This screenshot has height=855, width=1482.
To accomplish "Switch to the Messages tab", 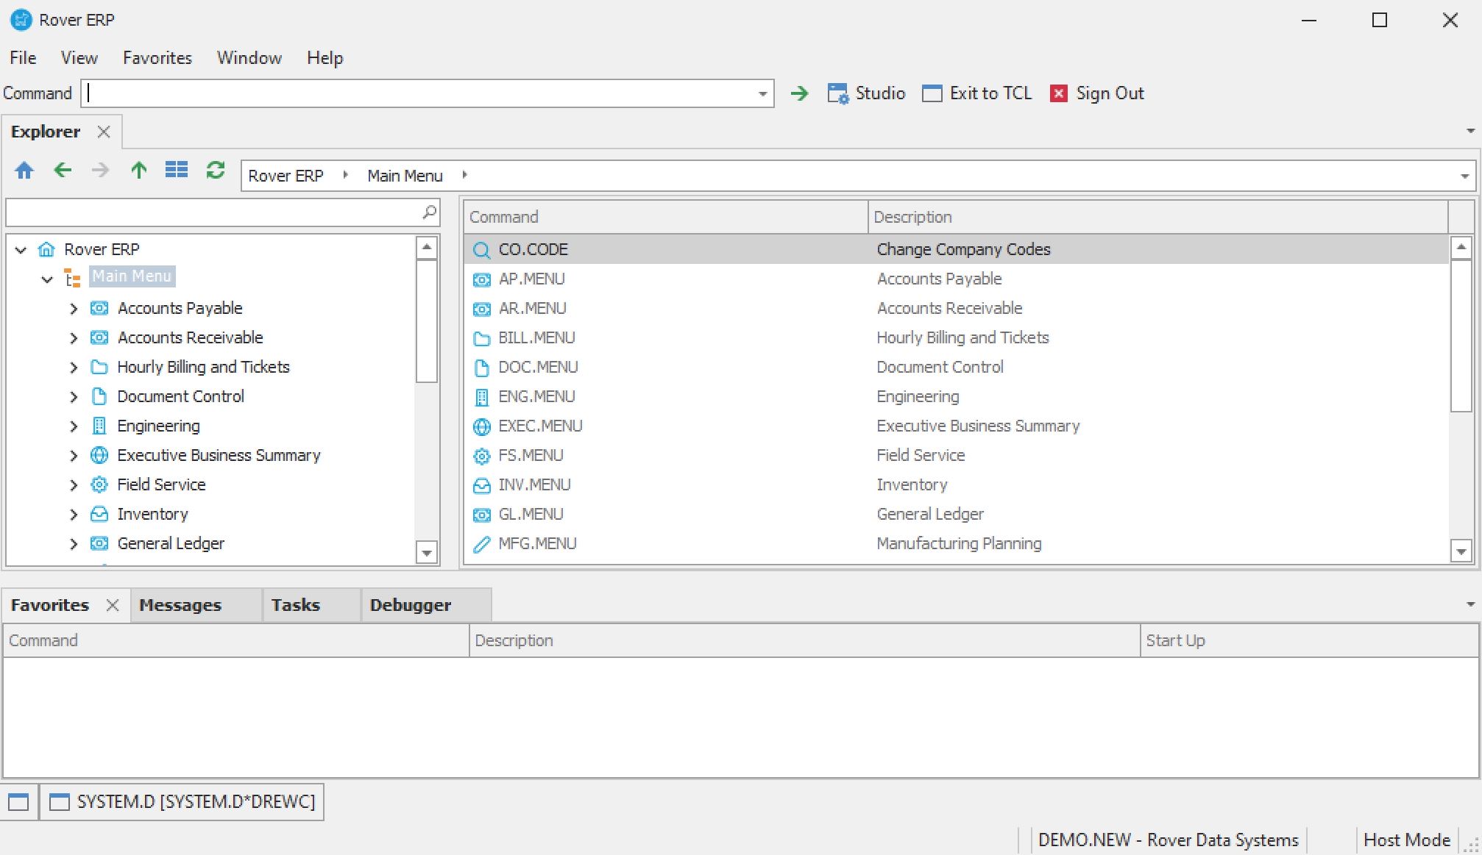I will pos(180,605).
